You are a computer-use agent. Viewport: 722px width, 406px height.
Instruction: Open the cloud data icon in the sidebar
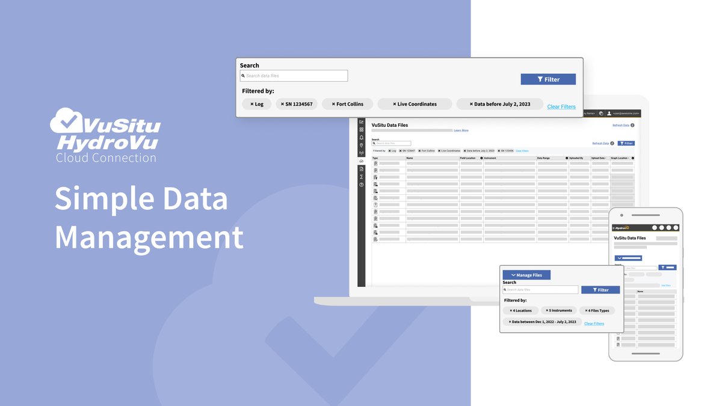click(x=361, y=161)
